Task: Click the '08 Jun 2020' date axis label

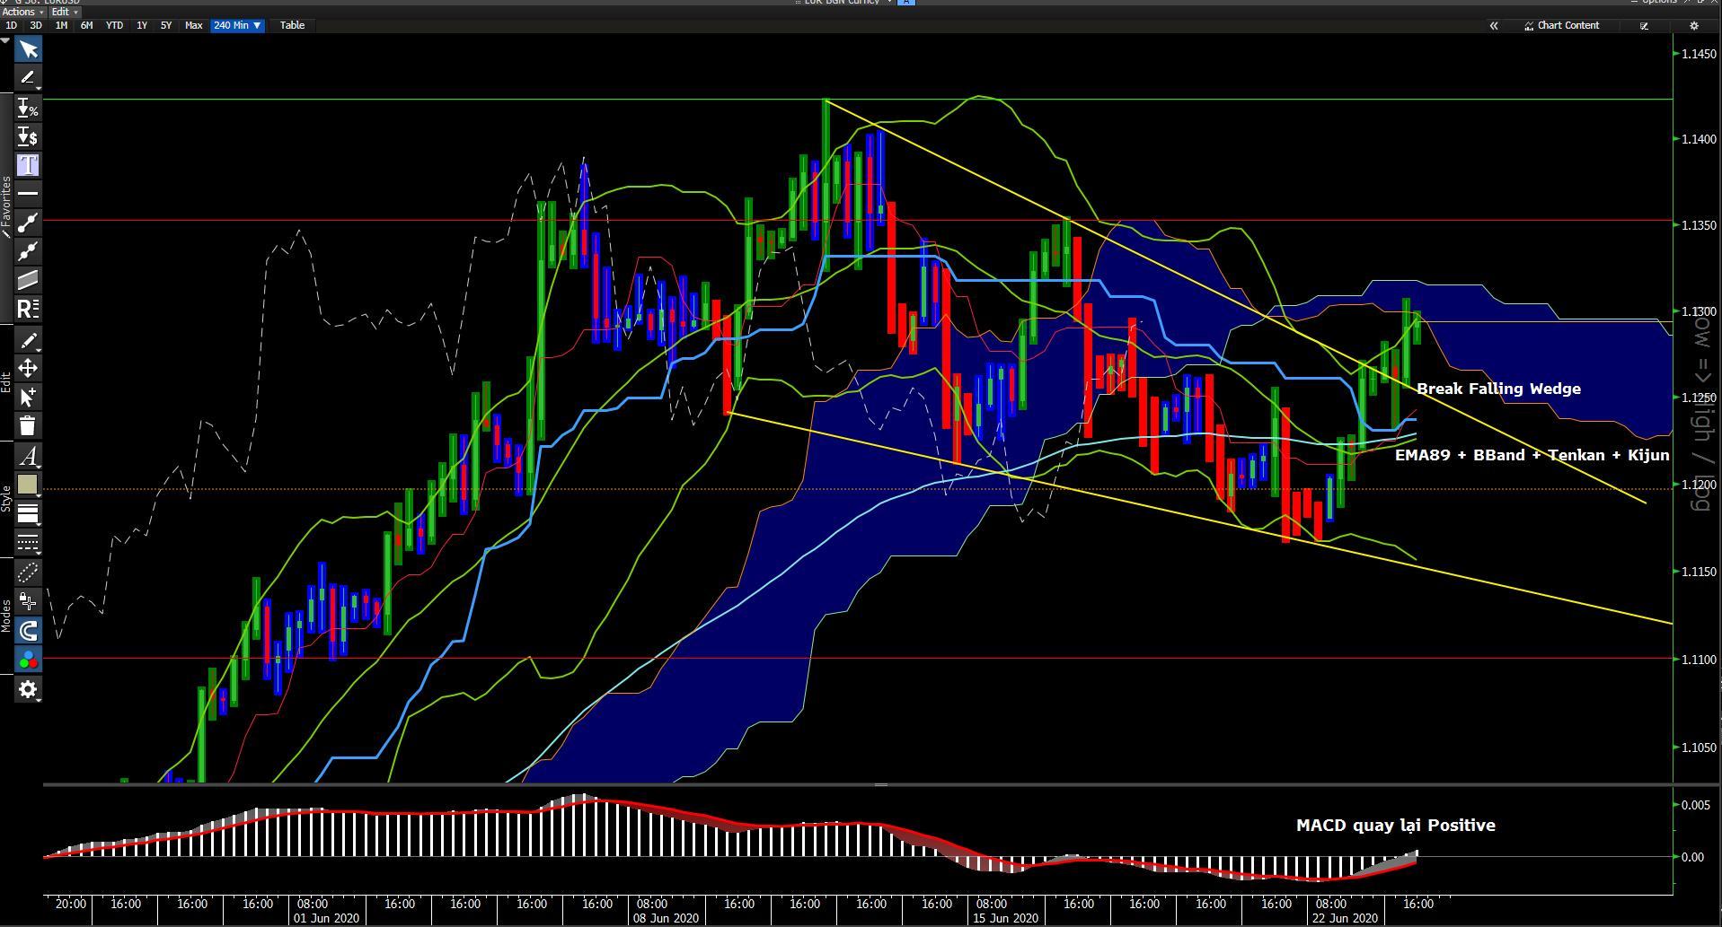Action: point(666,918)
